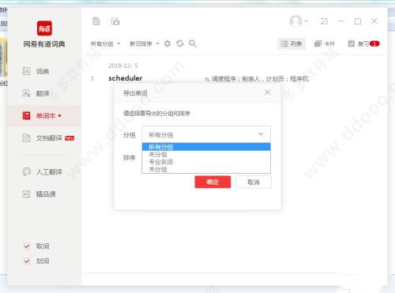
Task: Choose the last 未分组 option under 专业名词
Action: (x=206, y=169)
